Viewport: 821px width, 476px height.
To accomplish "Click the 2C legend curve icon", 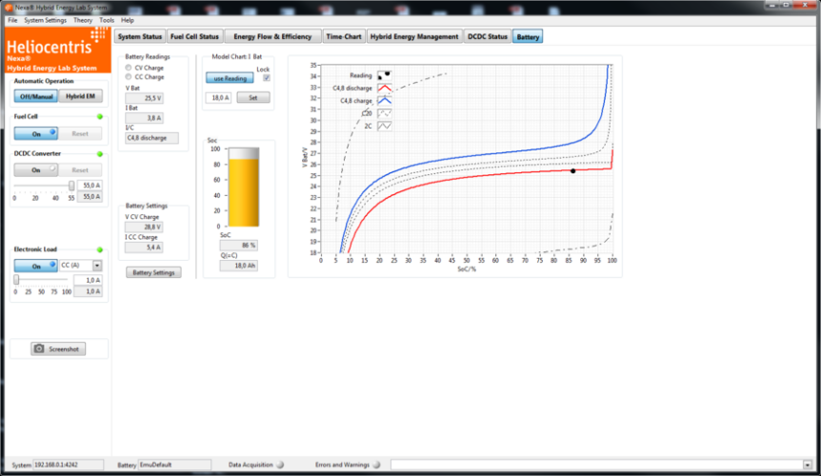I will [385, 126].
